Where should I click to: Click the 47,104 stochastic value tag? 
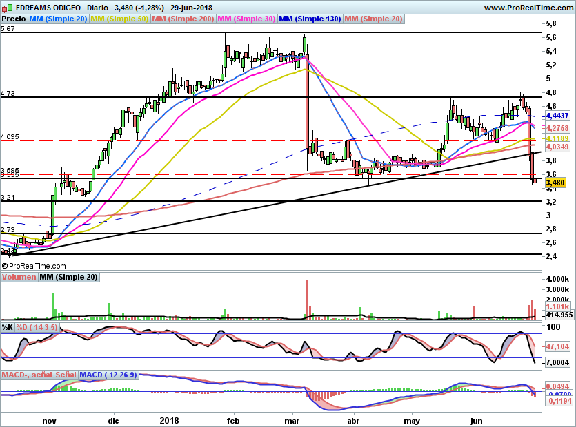556,347
